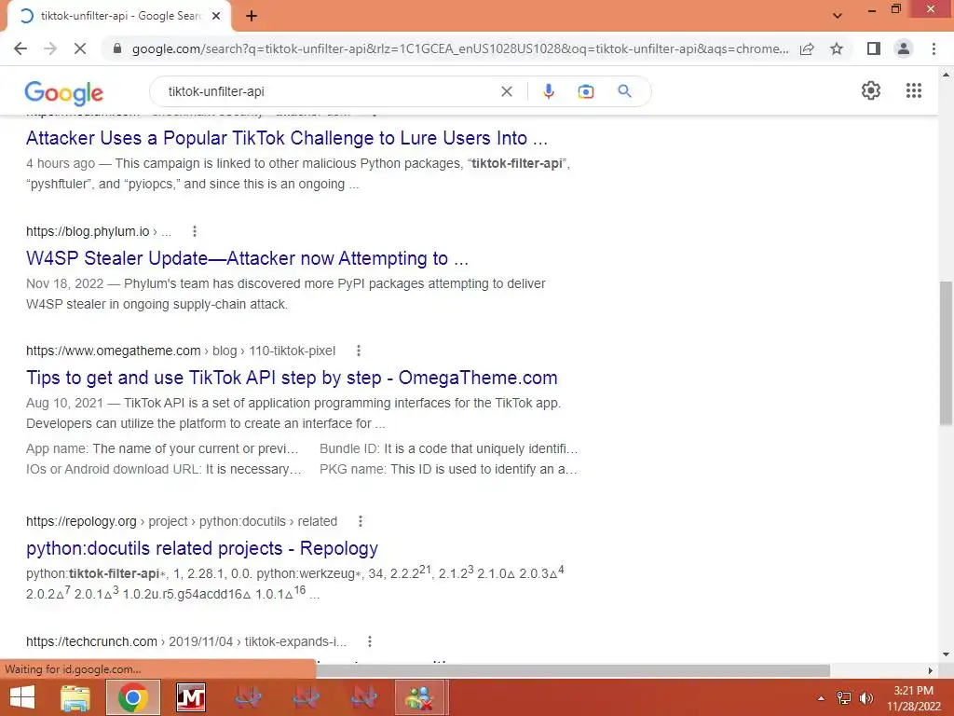Open Chrome's three-dot menu
Image resolution: width=954 pixels, height=716 pixels.
click(934, 48)
